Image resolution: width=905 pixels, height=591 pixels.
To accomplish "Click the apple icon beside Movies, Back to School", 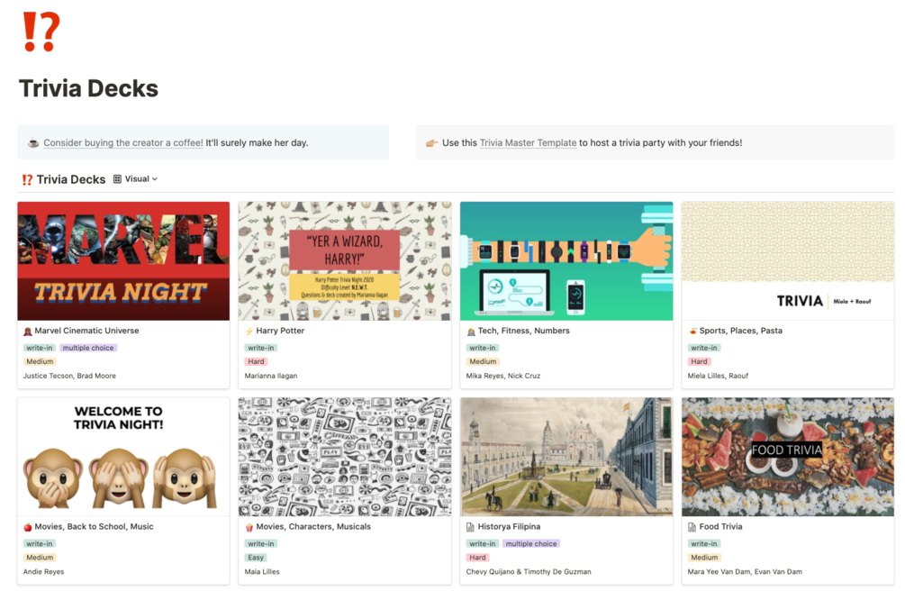I will pyautogui.click(x=27, y=527).
